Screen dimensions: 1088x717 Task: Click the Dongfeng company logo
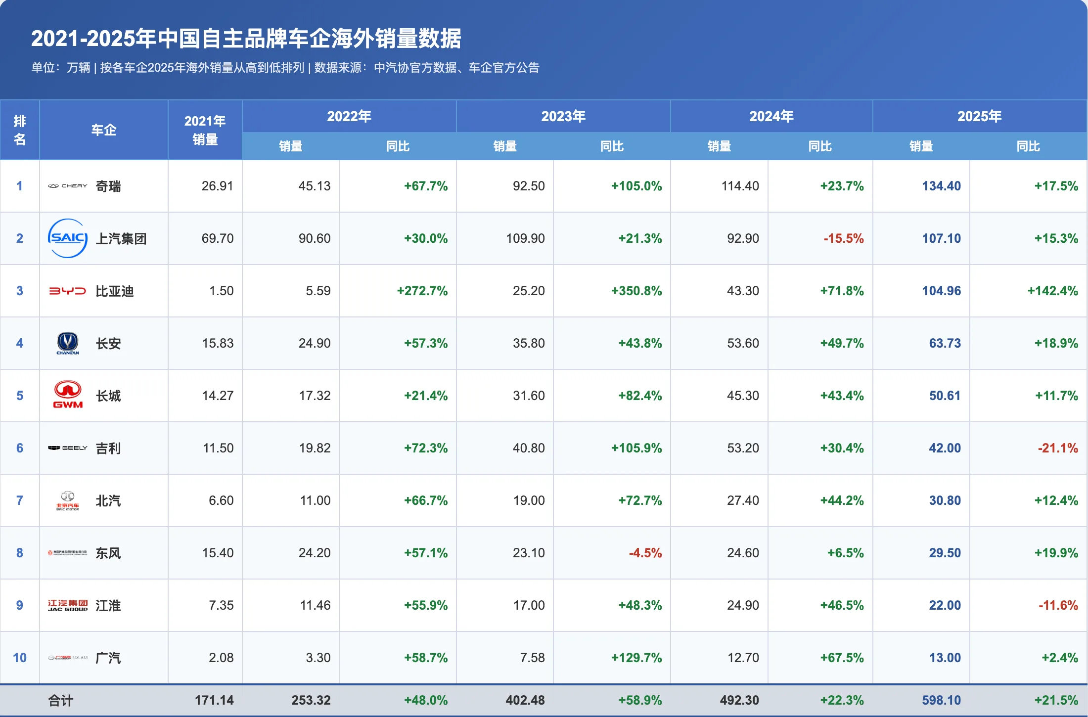coord(67,553)
